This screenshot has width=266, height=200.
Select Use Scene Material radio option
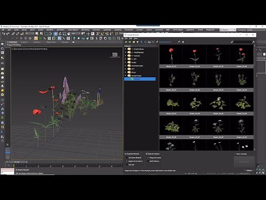127,158
